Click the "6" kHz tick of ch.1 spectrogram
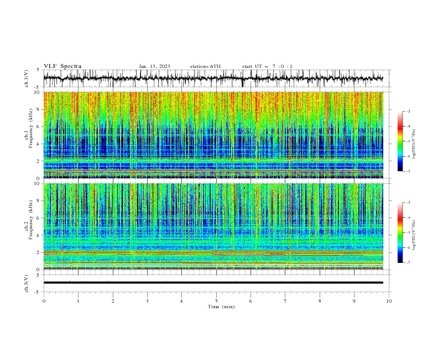Viewport: 438px width, 338px height. pos(39,126)
